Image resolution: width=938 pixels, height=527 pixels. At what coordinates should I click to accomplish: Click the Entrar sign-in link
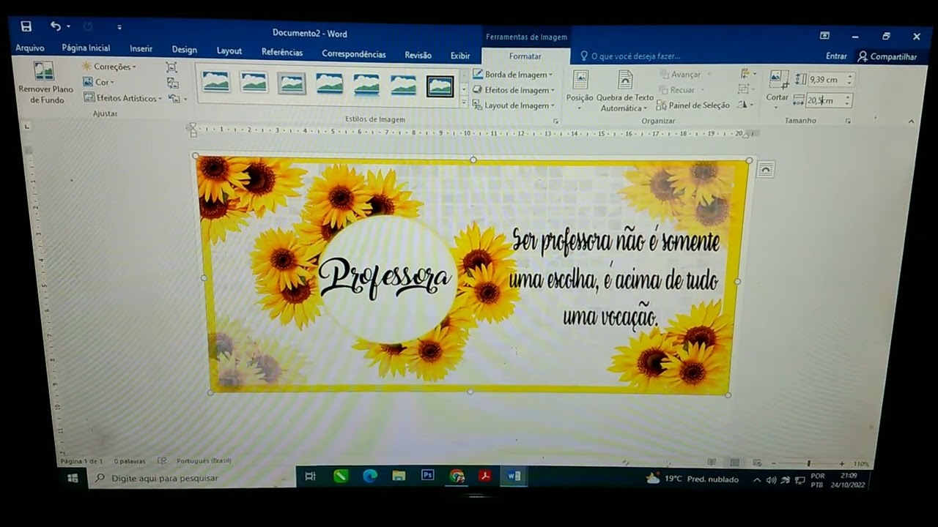[x=836, y=56]
